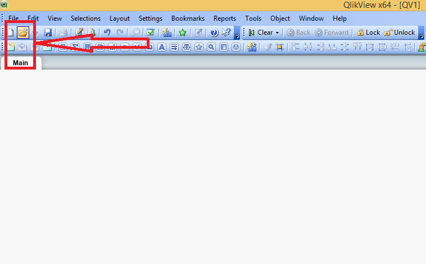Click the Center Horizontally icon
The height and width of the screenshot is (264, 426).
pyautogui.click(x=308, y=47)
